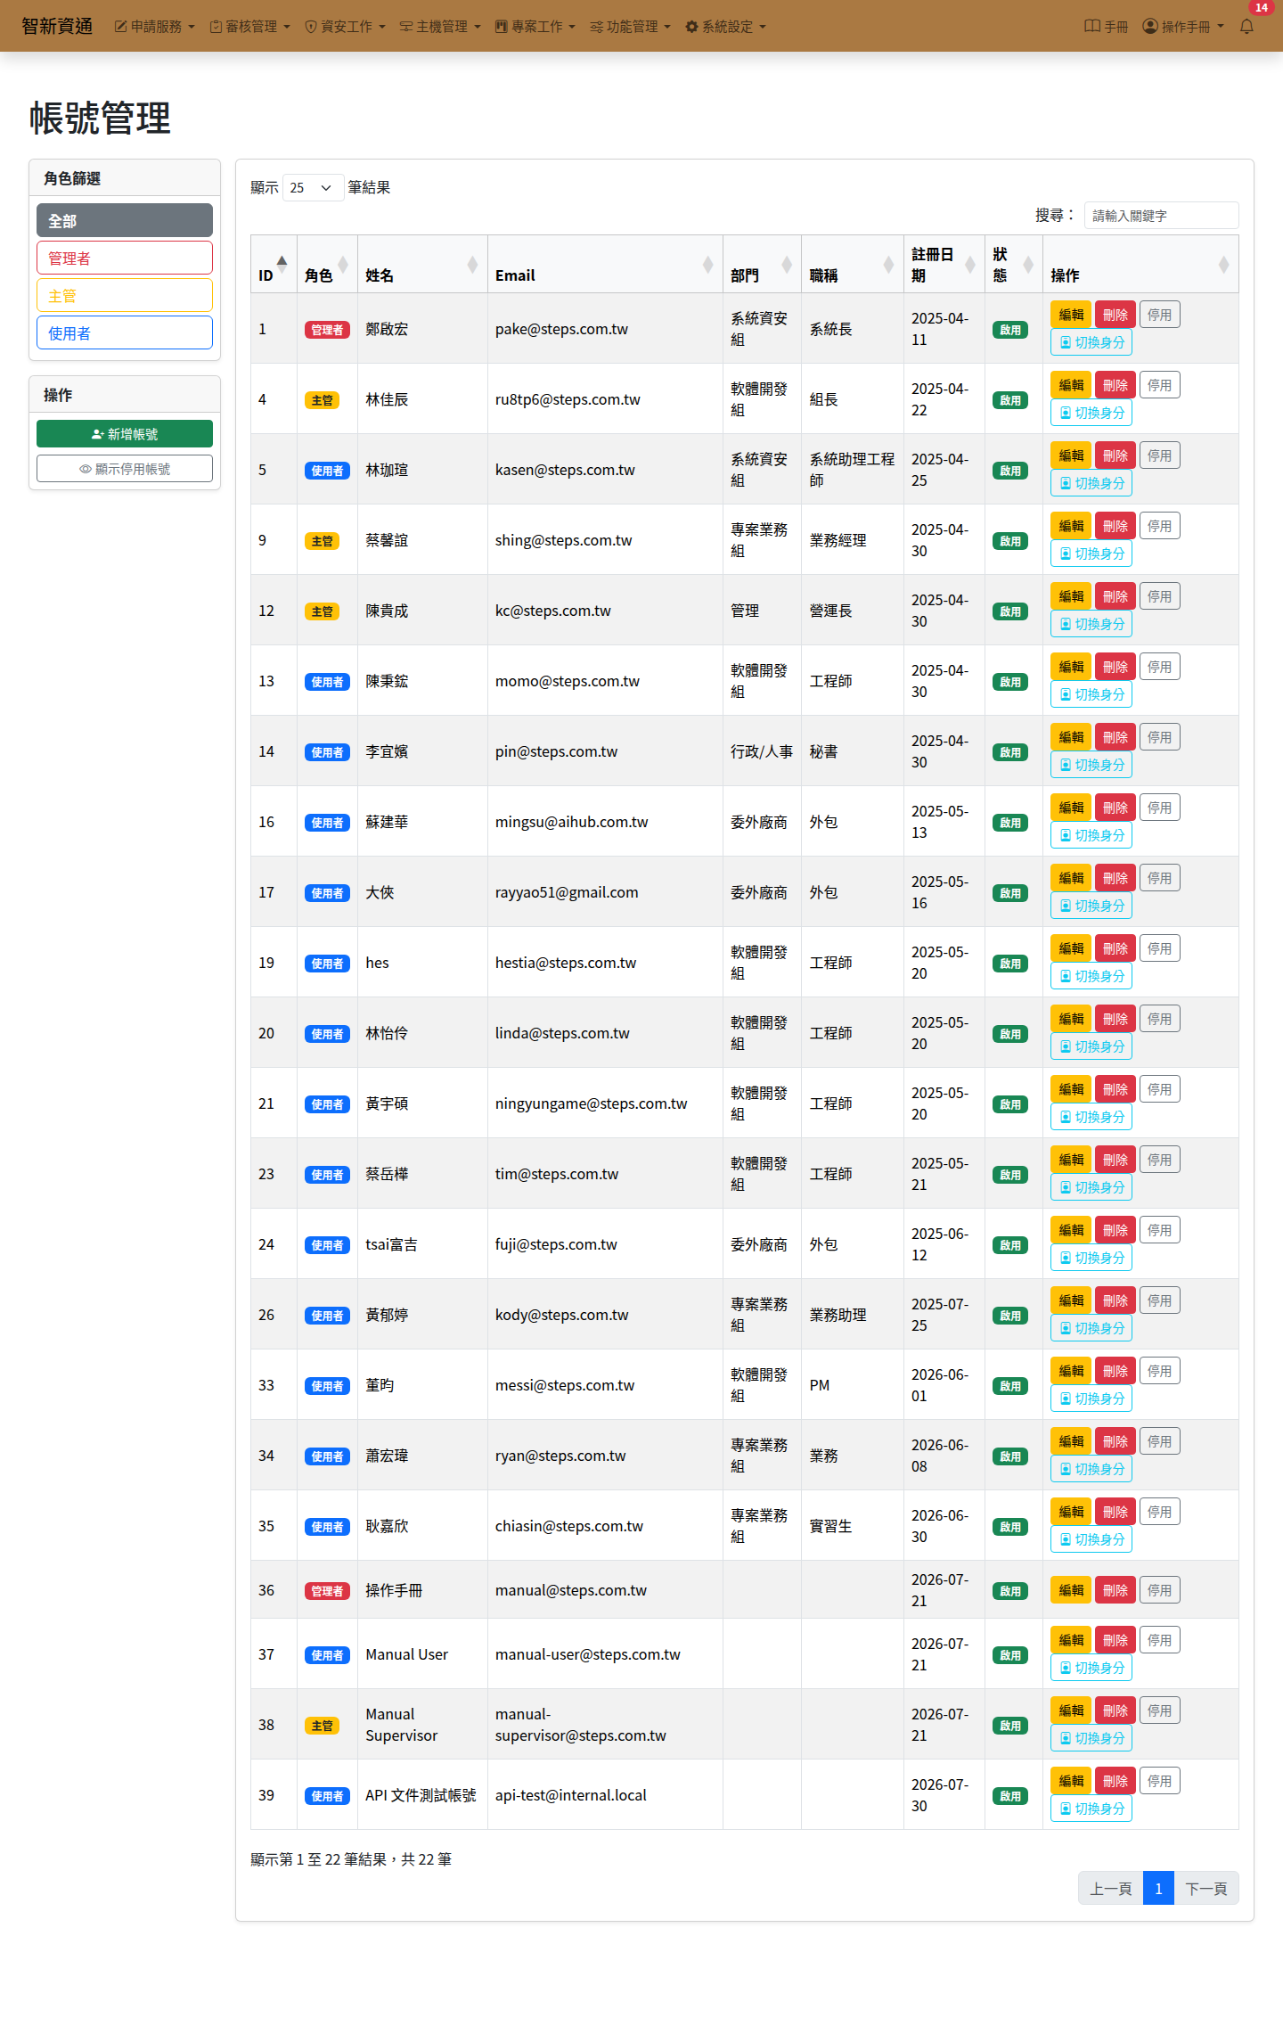Image resolution: width=1283 pixels, height=2018 pixels.
Task: Open 系統設定 dropdown menu
Action: coord(726,27)
